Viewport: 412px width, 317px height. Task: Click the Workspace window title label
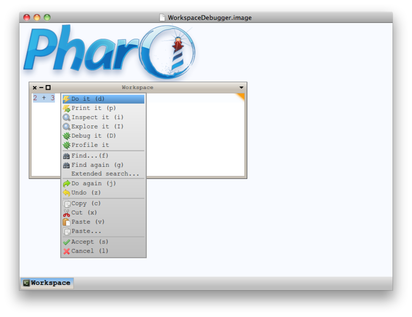pos(138,87)
